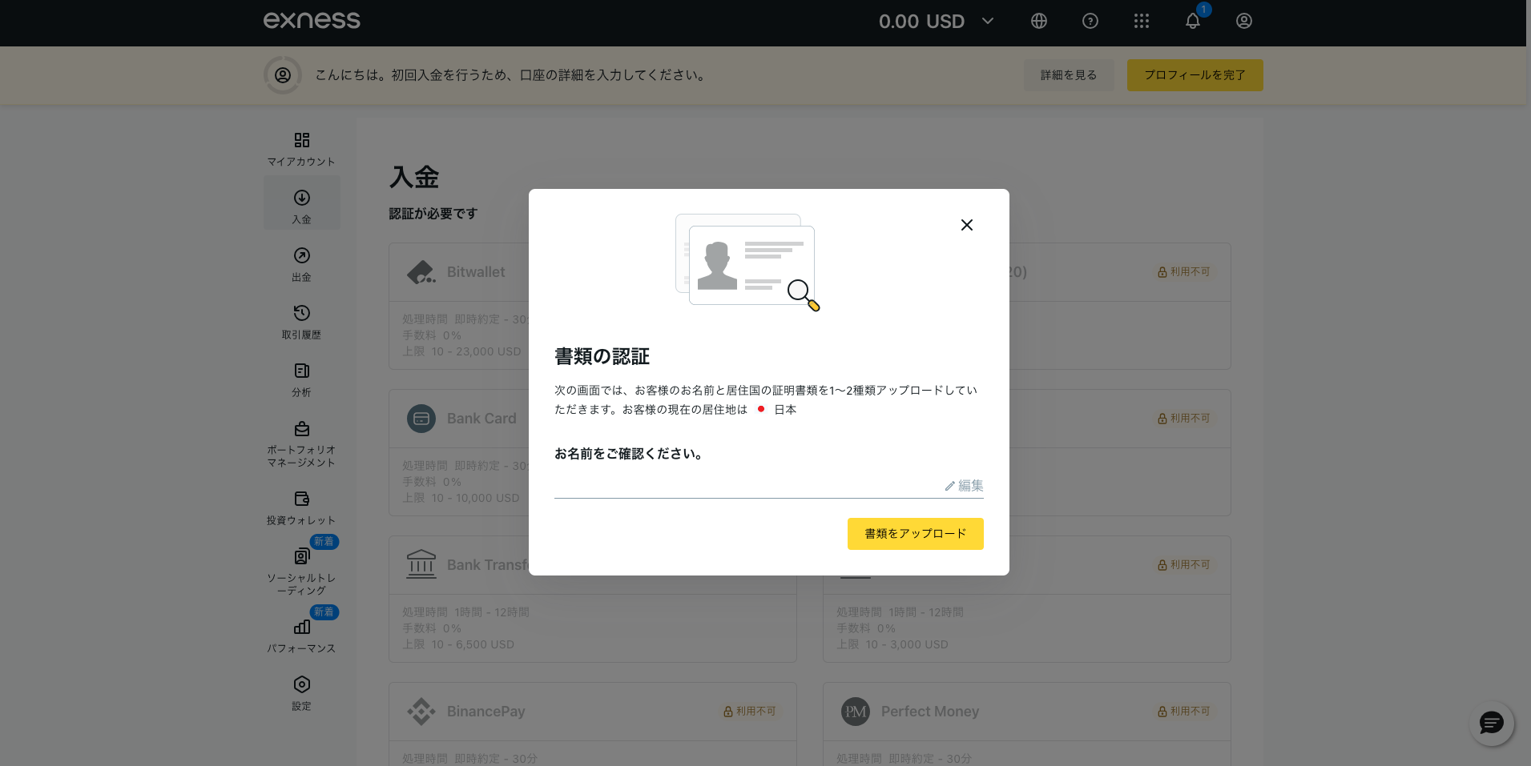Open the live chat bubble
This screenshot has width=1531, height=766.
coord(1491,724)
